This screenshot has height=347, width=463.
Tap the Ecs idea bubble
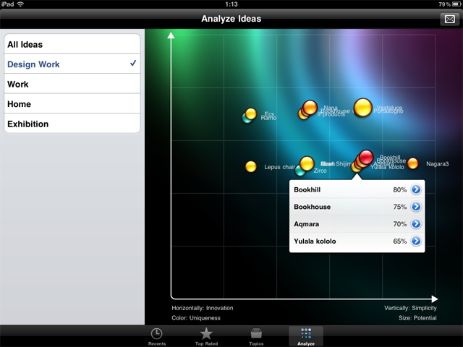click(x=251, y=113)
